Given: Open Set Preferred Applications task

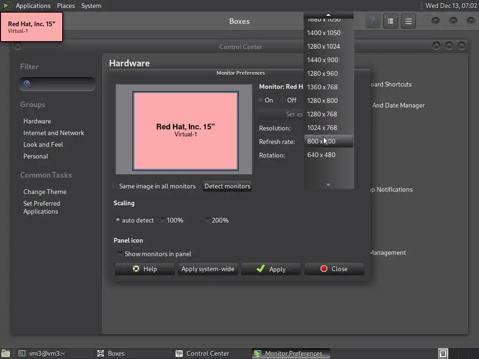Looking at the screenshot, I should tap(42, 207).
